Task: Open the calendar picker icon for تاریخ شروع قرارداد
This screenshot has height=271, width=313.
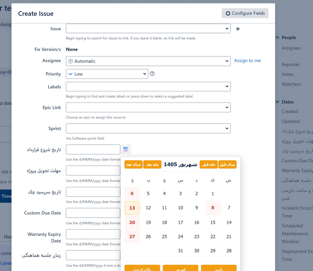Action: 126,150
